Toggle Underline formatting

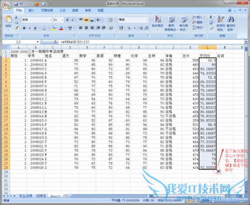click(x=35, y=28)
